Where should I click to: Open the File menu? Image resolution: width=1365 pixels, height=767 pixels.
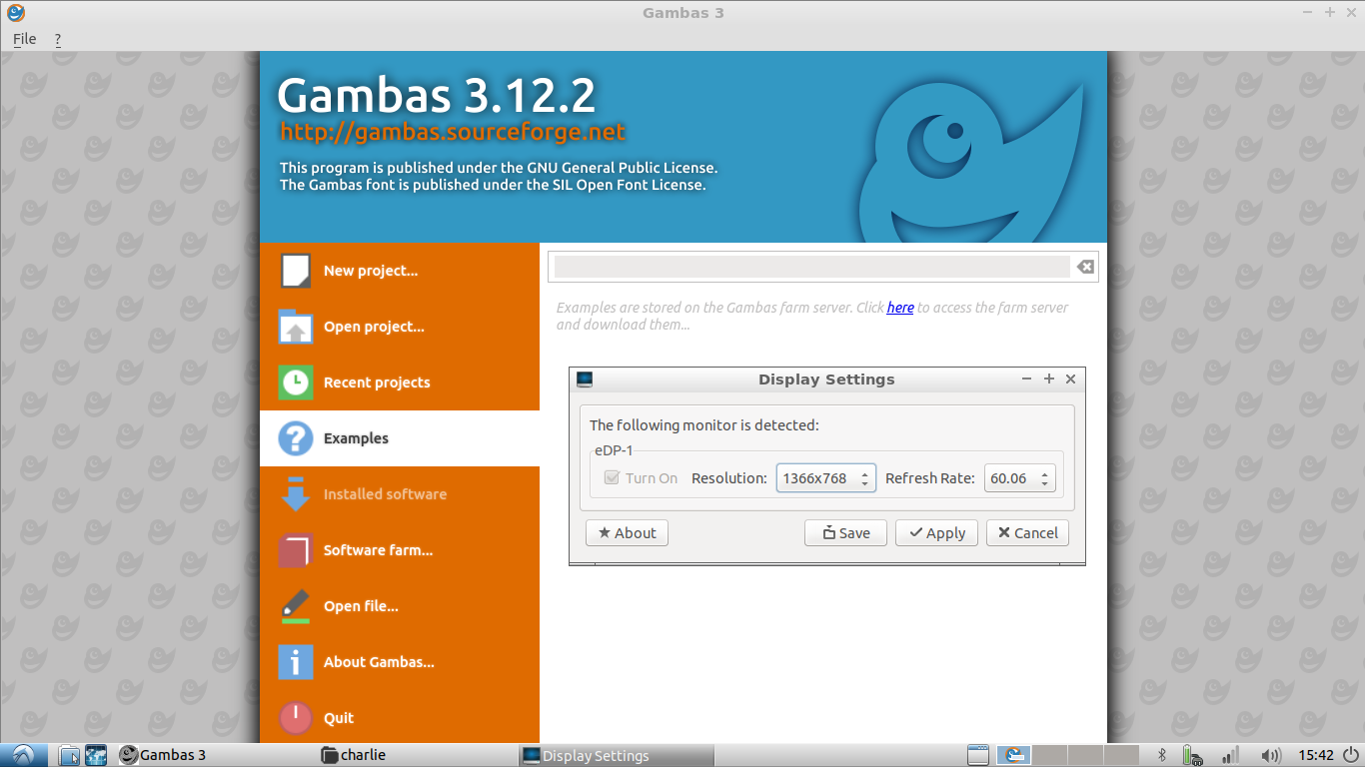coord(24,39)
